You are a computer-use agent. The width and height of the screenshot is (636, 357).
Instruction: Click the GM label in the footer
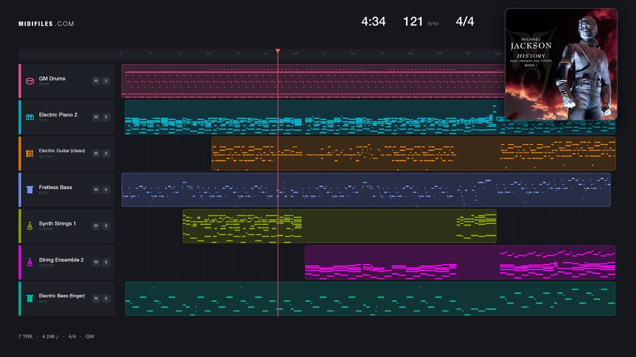coord(90,336)
